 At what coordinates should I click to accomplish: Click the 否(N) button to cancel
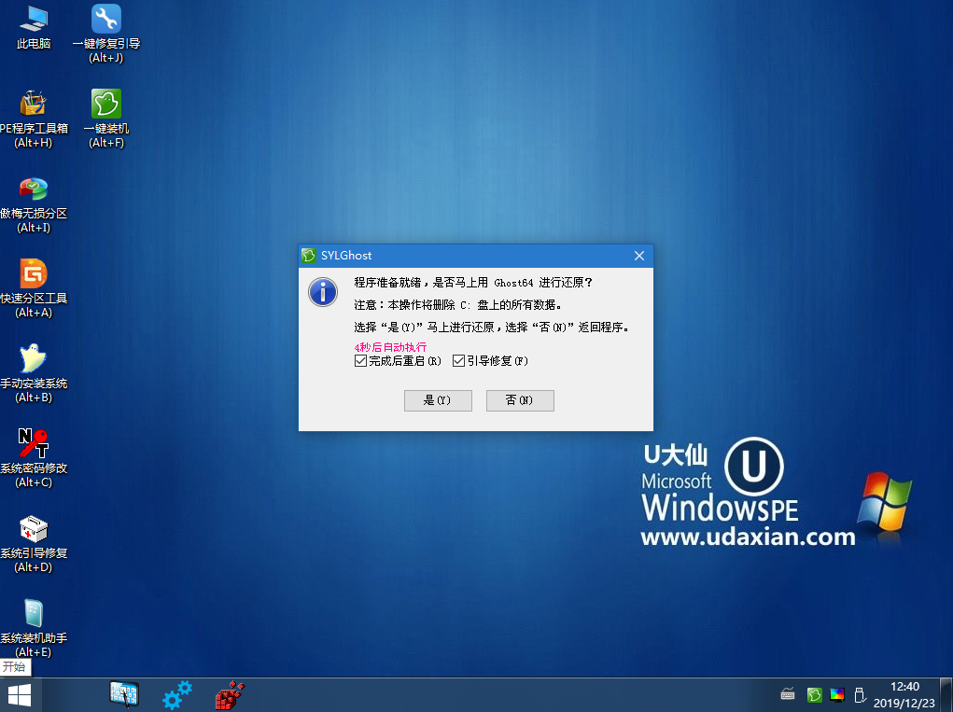pyautogui.click(x=520, y=400)
